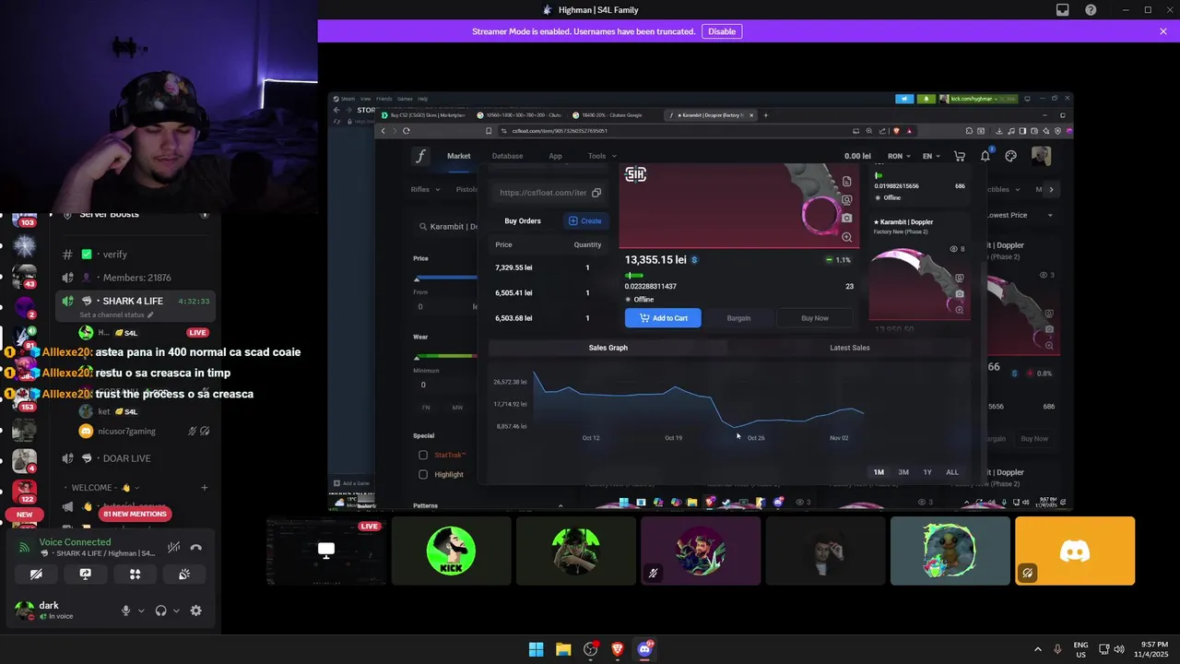1180x664 pixels.
Task: Adjust the Price range slider handle
Action: [x=417, y=278]
